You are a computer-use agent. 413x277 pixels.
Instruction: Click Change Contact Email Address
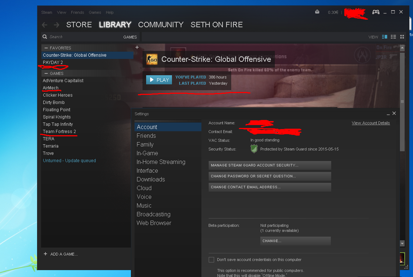pos(270,187)
